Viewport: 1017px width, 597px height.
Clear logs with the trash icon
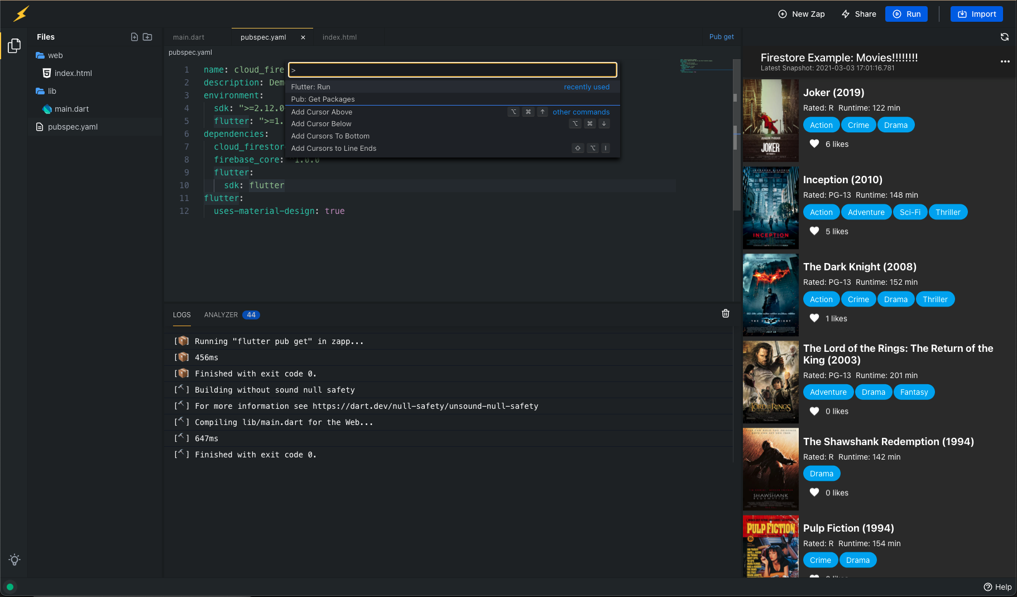(x=725, y=313)
